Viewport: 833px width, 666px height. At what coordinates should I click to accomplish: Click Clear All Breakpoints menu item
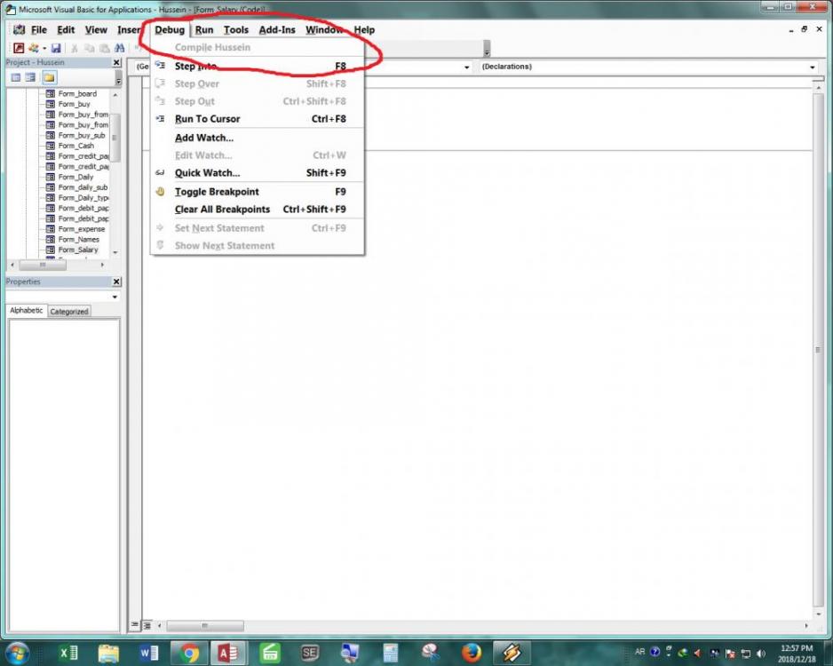click(222, 210)
